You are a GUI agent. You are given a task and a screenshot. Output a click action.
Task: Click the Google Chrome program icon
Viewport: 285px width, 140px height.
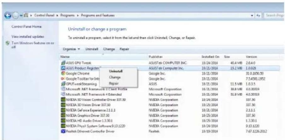(63, 73)
